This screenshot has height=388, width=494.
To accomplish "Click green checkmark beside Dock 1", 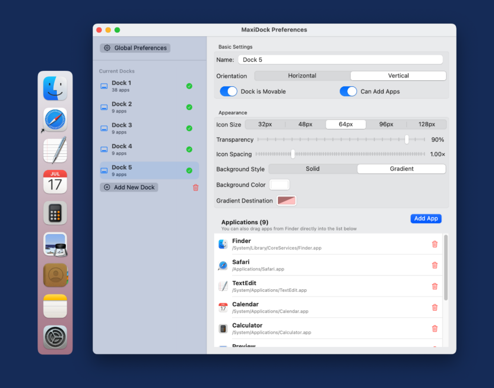I will pos(189,86).
